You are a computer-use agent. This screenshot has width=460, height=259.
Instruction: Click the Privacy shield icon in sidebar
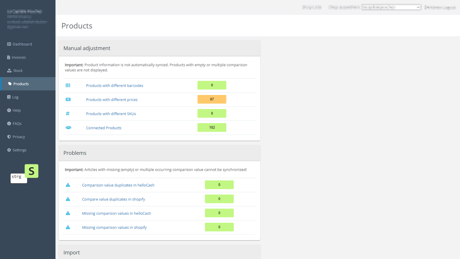[9, 137]
